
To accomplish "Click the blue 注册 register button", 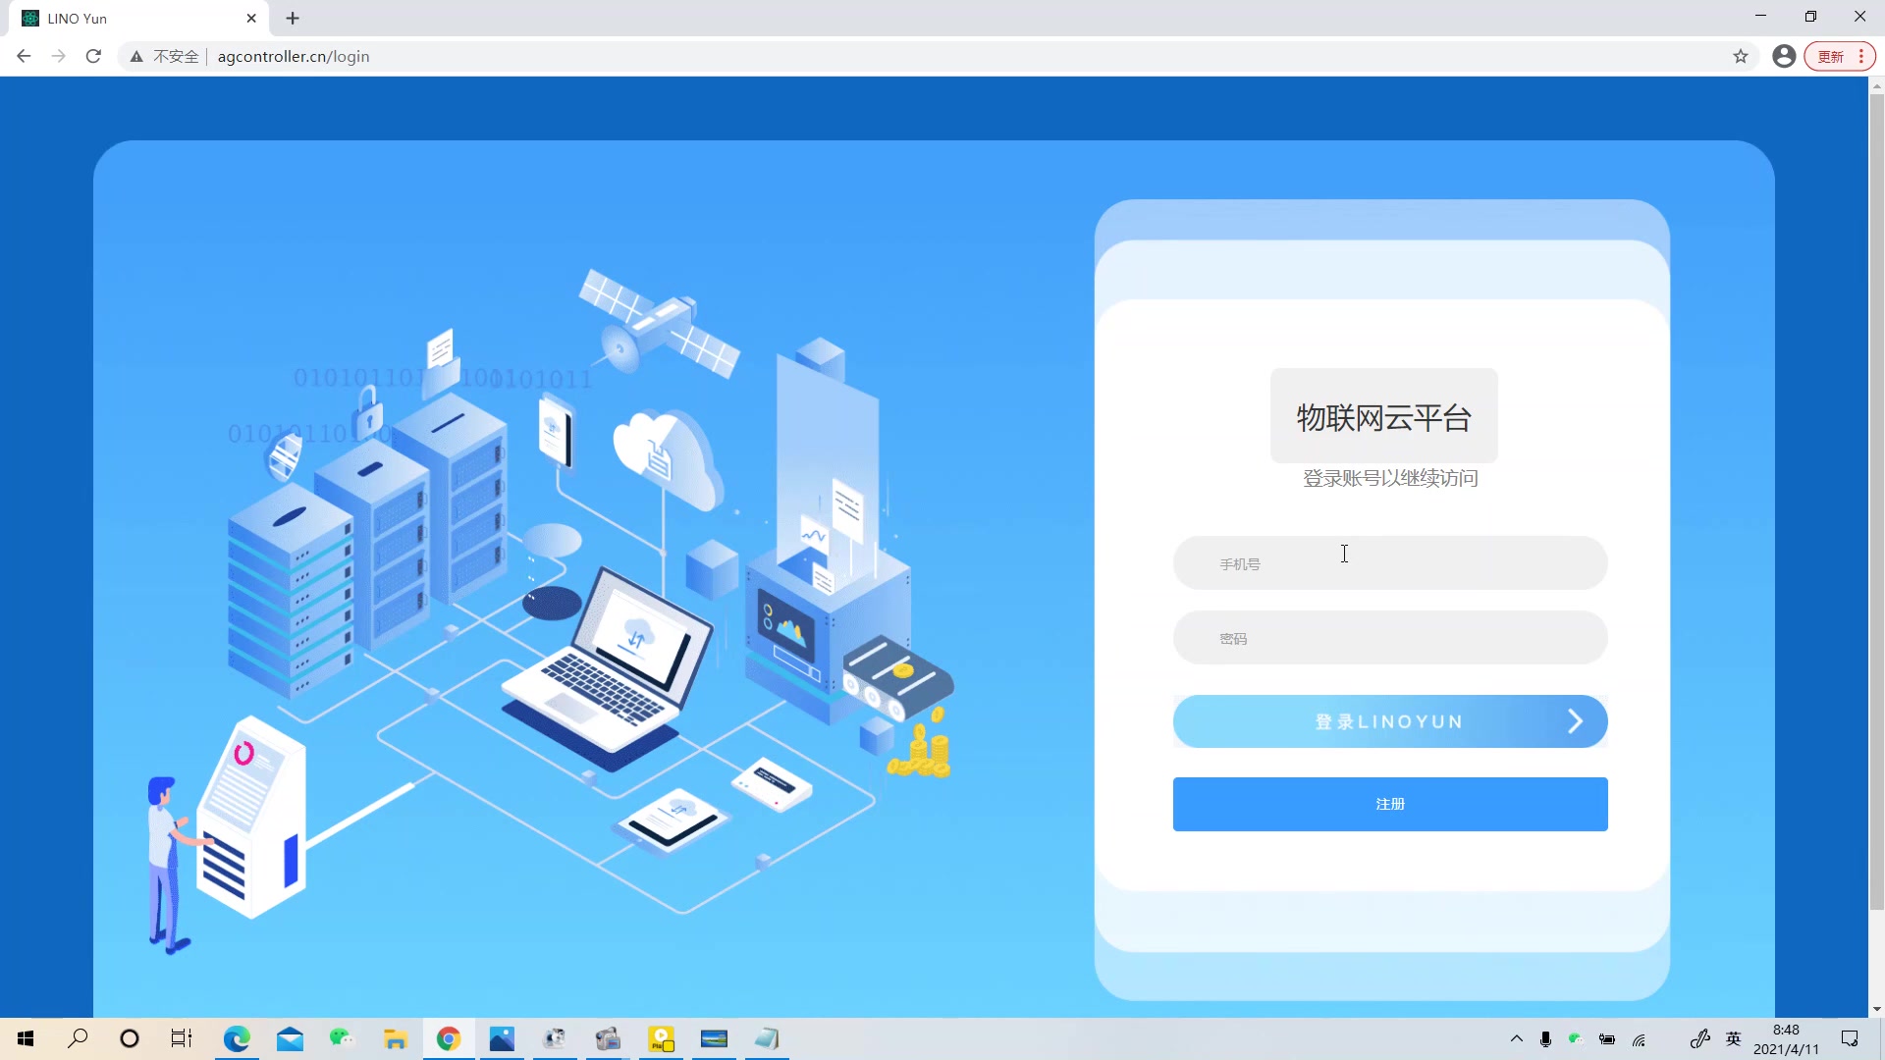I will [1390, 804].
